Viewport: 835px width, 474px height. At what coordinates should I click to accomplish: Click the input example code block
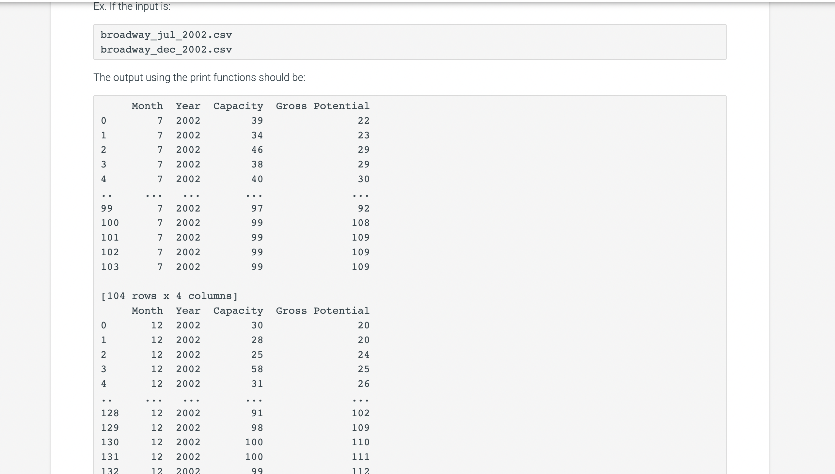(x=410, y=42)
